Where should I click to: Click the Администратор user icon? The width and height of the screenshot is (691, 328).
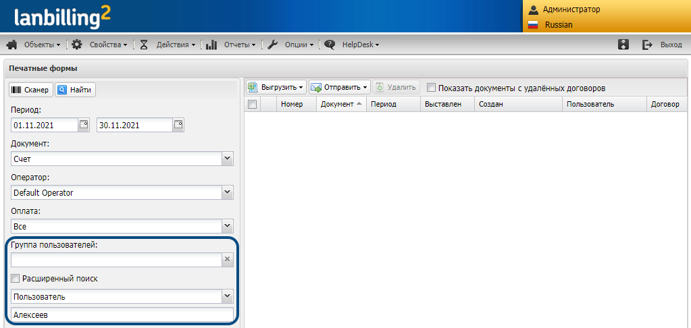click(533, 9)
